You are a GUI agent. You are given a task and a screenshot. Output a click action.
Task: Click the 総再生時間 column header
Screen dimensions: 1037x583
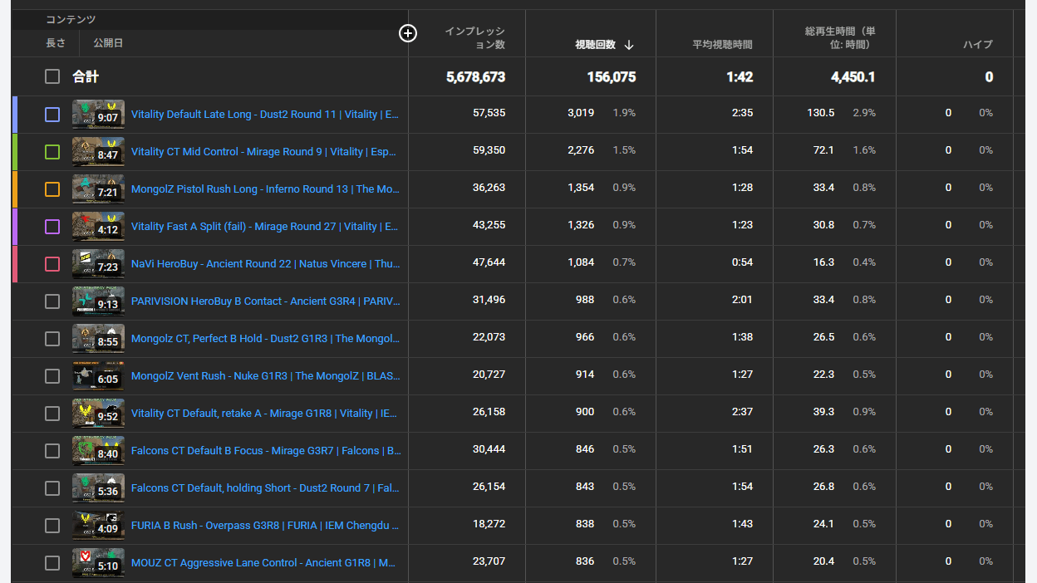click(839, 38)
